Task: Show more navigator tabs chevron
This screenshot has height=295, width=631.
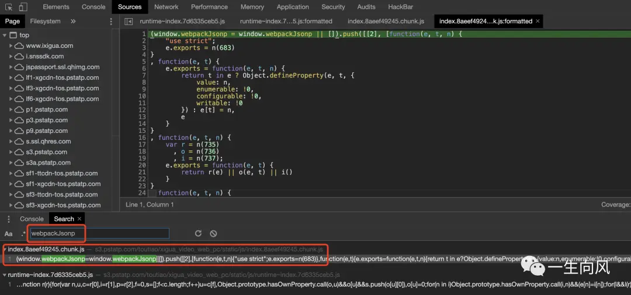Action: 73,21
